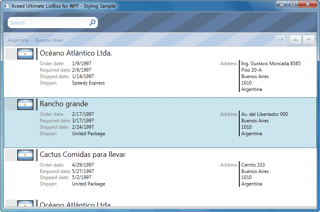This screenshot has width=320, height=212.
Task: Close the Styling Sample window
Action: (308, 4)
